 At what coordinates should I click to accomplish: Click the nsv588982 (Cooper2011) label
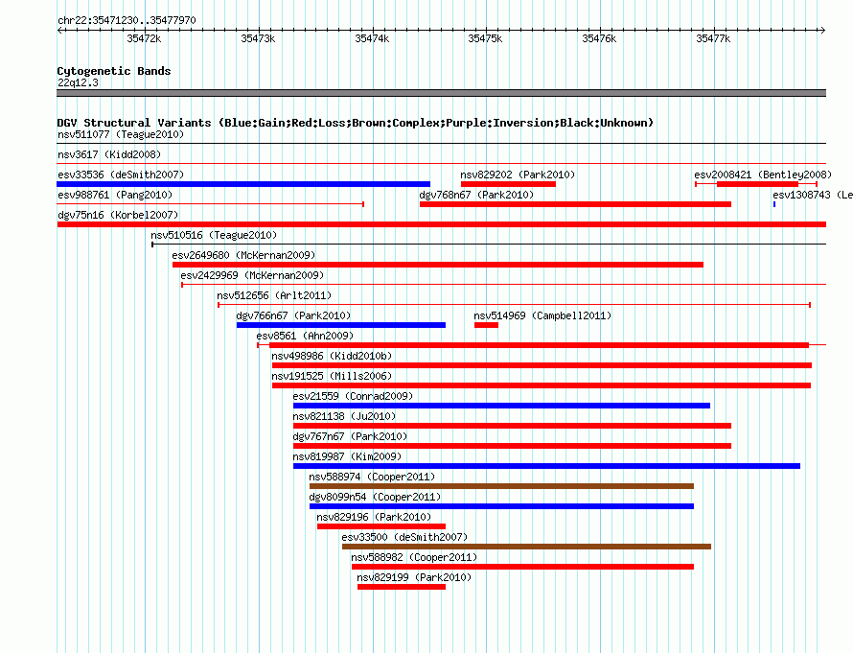414,557
